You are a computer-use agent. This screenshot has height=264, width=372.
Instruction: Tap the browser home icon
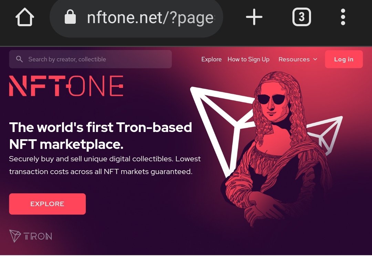pyautogui.click(x=25, y=17)
